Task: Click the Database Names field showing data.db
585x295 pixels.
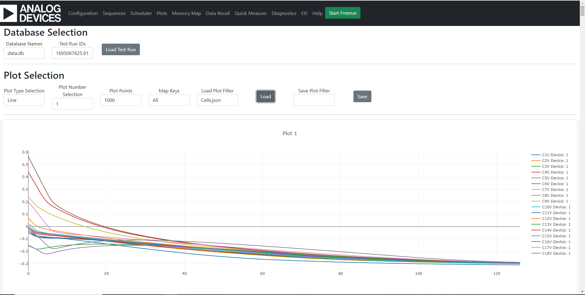Action: [x=24, y=53]
